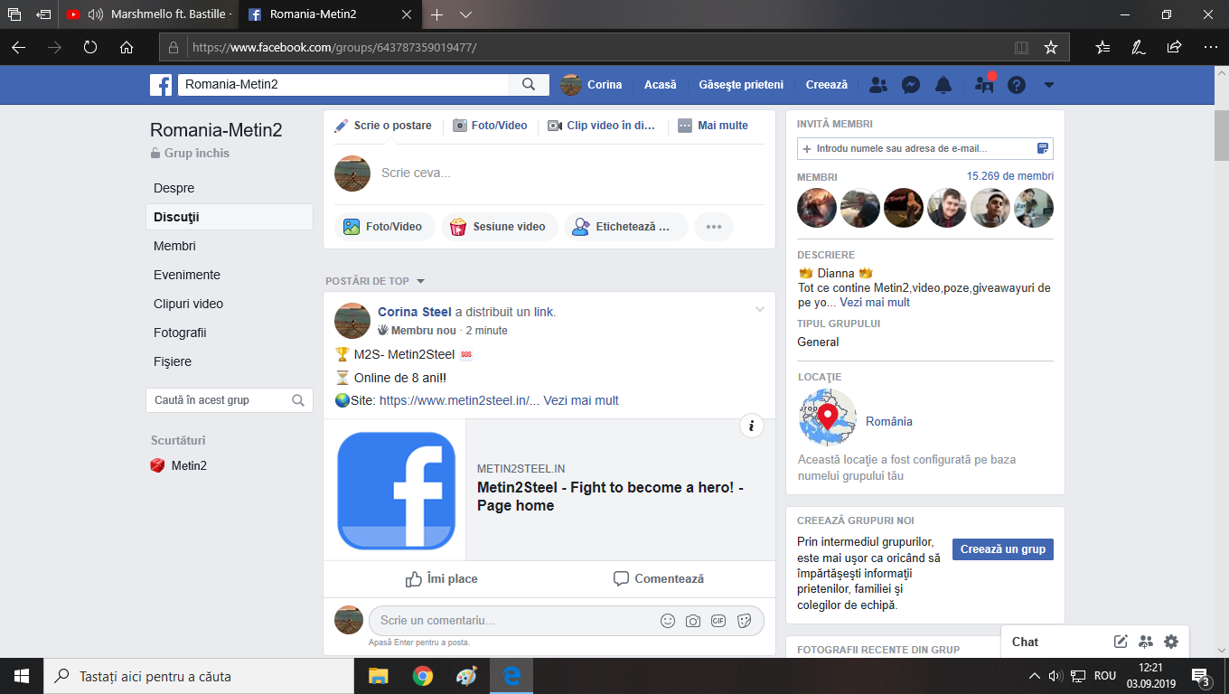Mute the Marshmello tab audio icon
The image size is (1229, 694).
(x=96, y=14)
